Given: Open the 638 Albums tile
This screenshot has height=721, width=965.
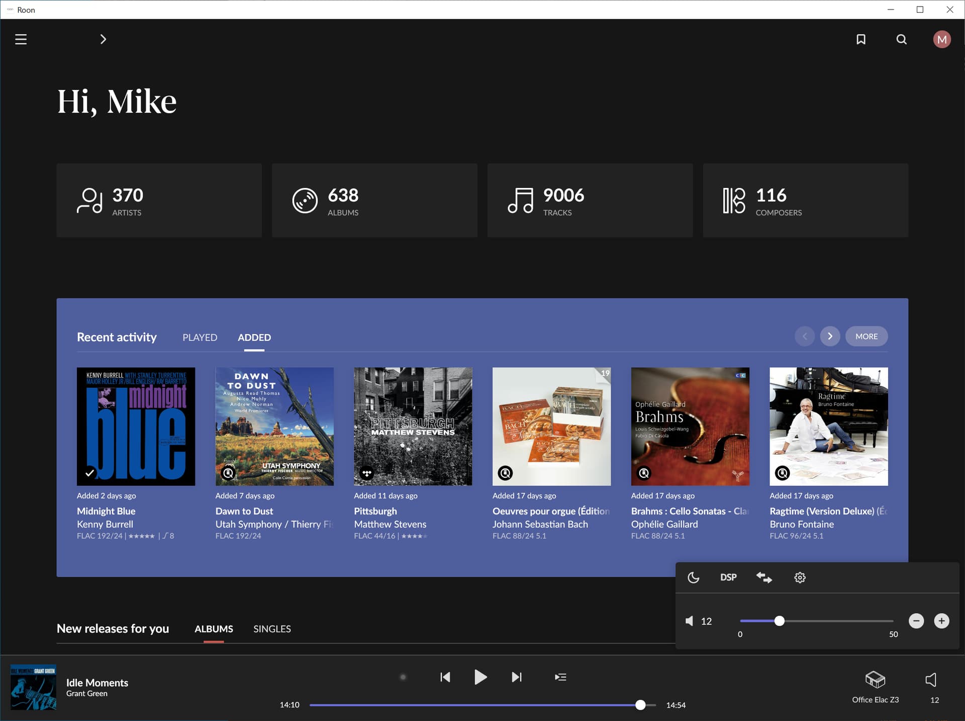Looking at the screenshot, I should pos(374,200).
